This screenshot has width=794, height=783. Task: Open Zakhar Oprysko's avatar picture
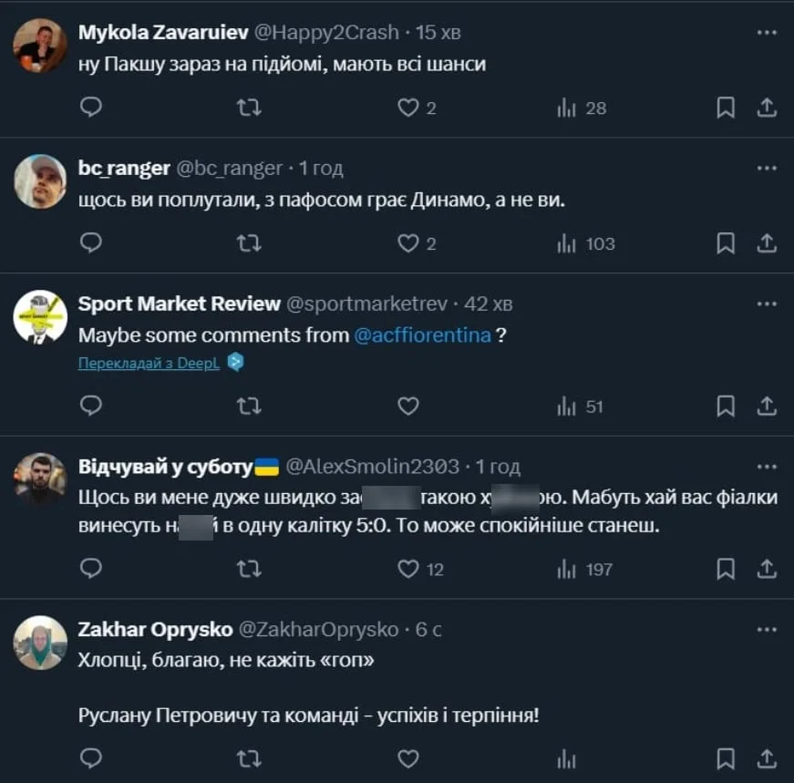click(x=40, y=643)
